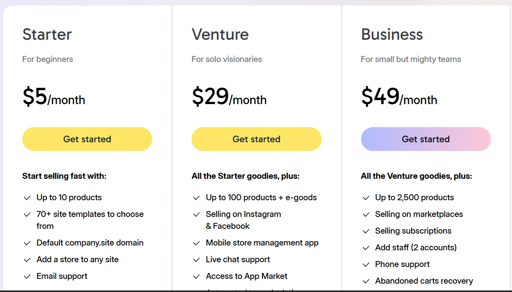Viewport: 512px width, 292px height.
Task: Click checkmark next to Access to App Market
Action: (196, 277)
